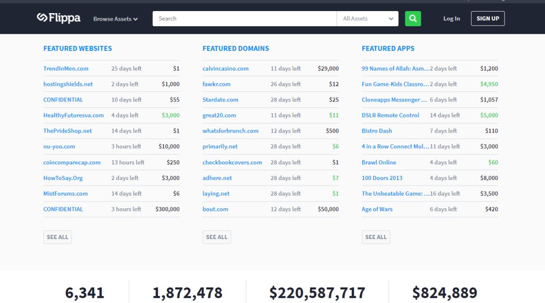Click '7 days left' for Bistro Dash

[x=443, y=131]
